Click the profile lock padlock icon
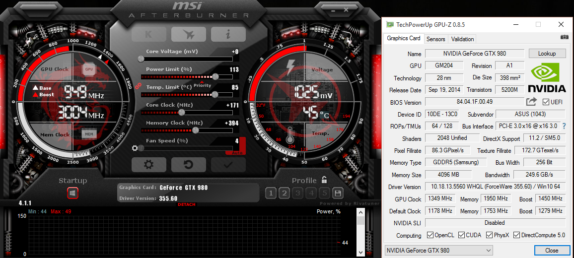Screen dimensions: 574x258 [x=324, y=180]
